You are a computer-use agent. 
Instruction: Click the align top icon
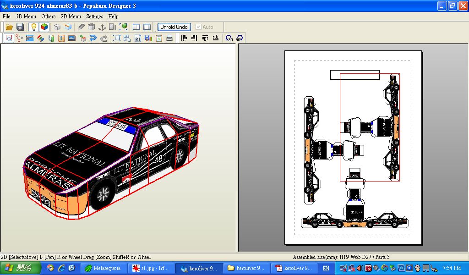click(x=205, y=38)
